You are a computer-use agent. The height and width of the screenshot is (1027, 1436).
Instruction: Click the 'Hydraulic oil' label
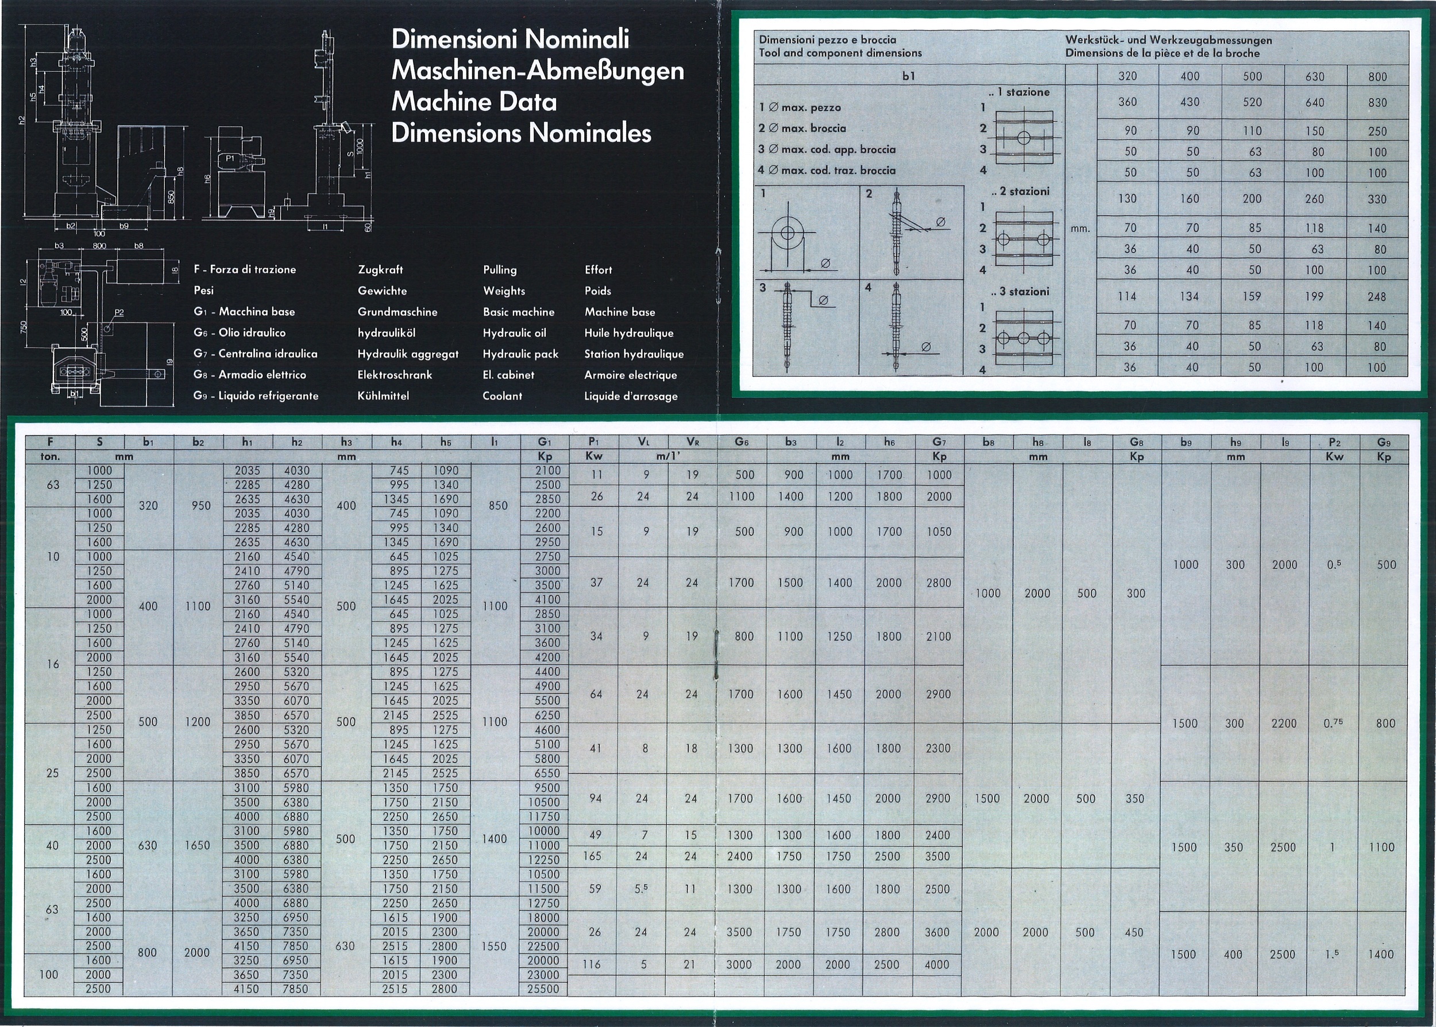[514, 334]
